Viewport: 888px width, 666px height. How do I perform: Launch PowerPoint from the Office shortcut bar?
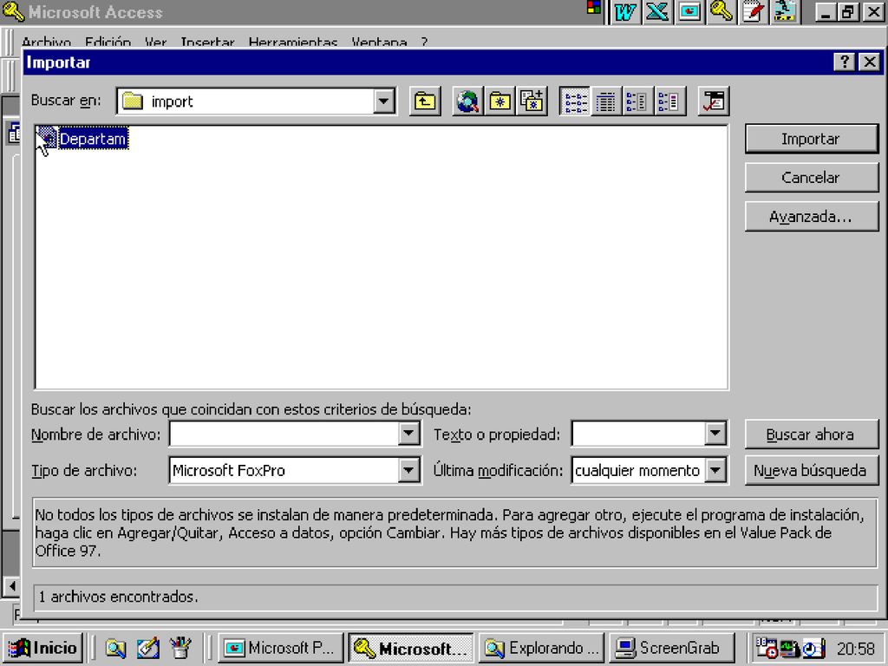pos(689,12)
